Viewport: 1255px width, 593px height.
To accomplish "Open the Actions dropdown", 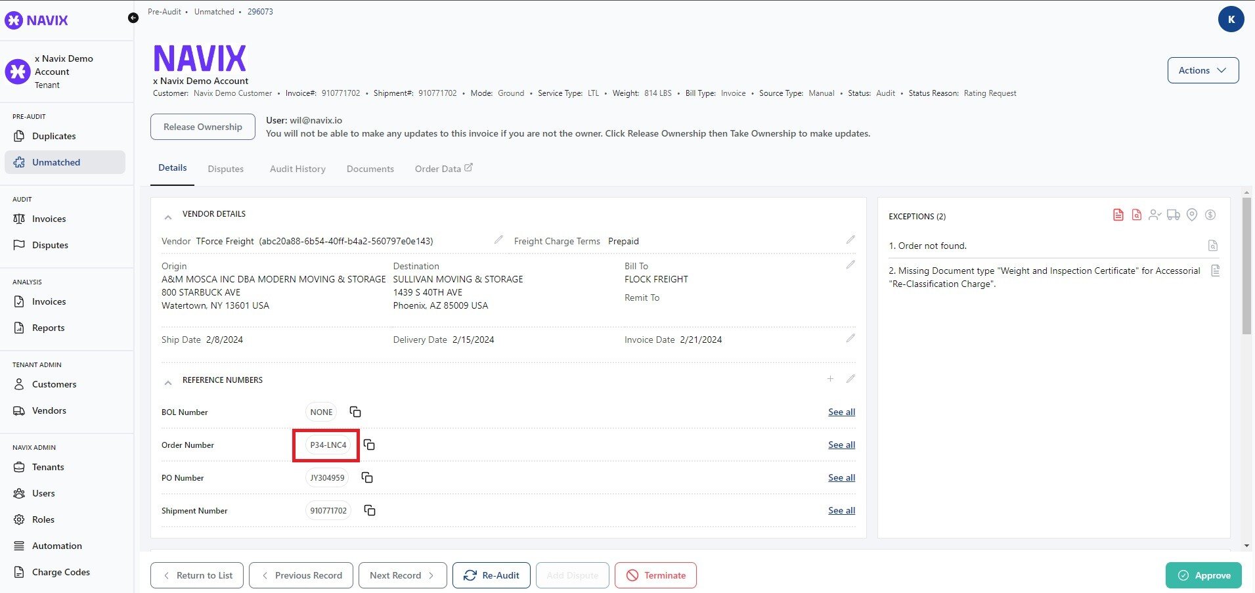I will click(1203, 70).
